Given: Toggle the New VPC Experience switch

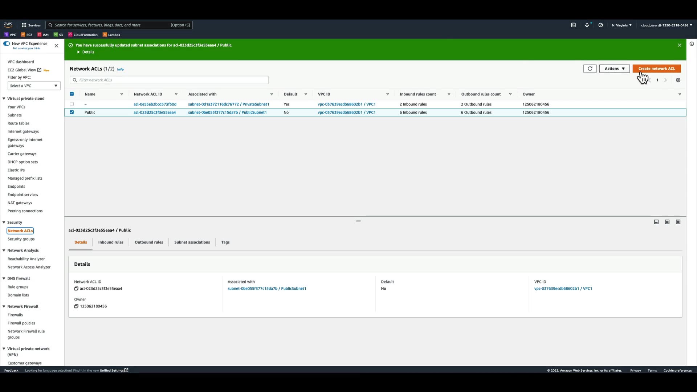Looking at the screenshot, I should click(x=7, y=44).
